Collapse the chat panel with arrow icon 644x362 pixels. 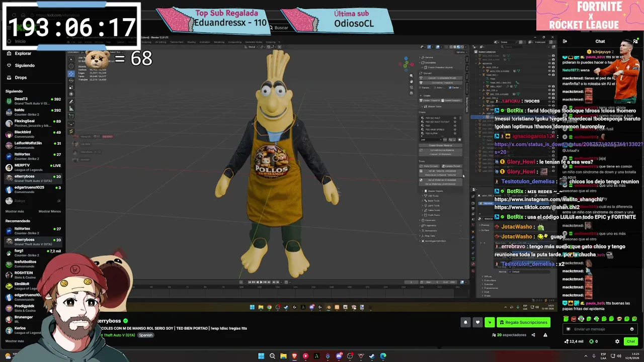pos(565,41)
